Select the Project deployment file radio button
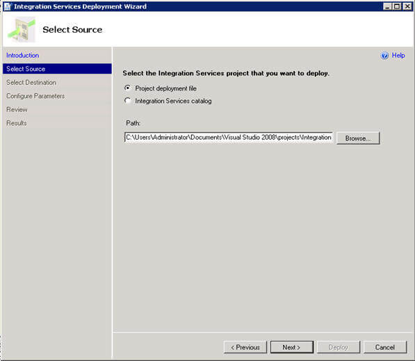Viewport: 415px width, 361px height. [128, 88]
